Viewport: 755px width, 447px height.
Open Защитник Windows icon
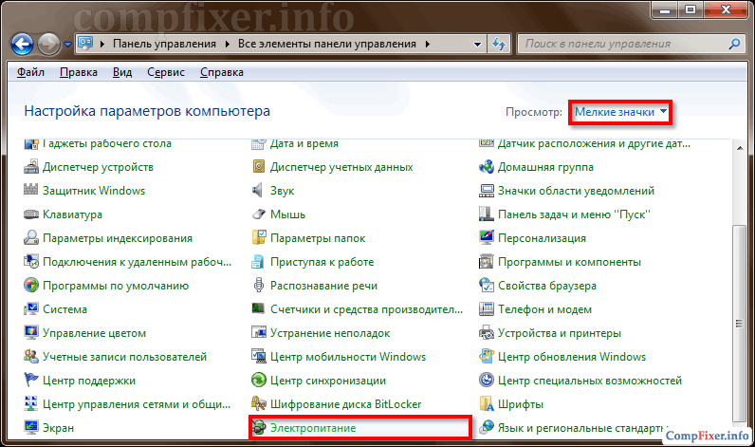[31, 190]
